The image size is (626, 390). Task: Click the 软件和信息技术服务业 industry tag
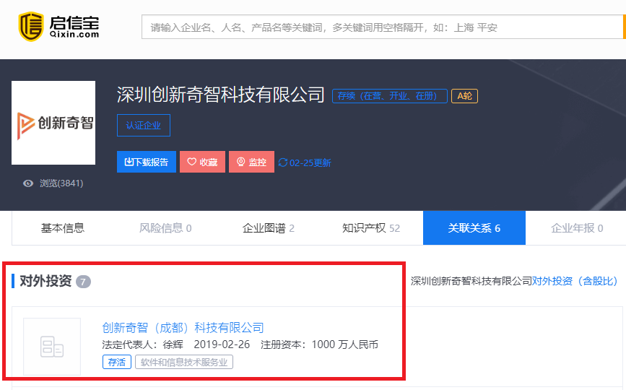pyautogui.click(x=184, y=362)
